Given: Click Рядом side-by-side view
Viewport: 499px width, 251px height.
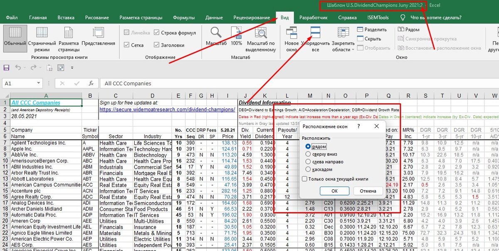Looking at the screenshot, I should pos(409,30).
